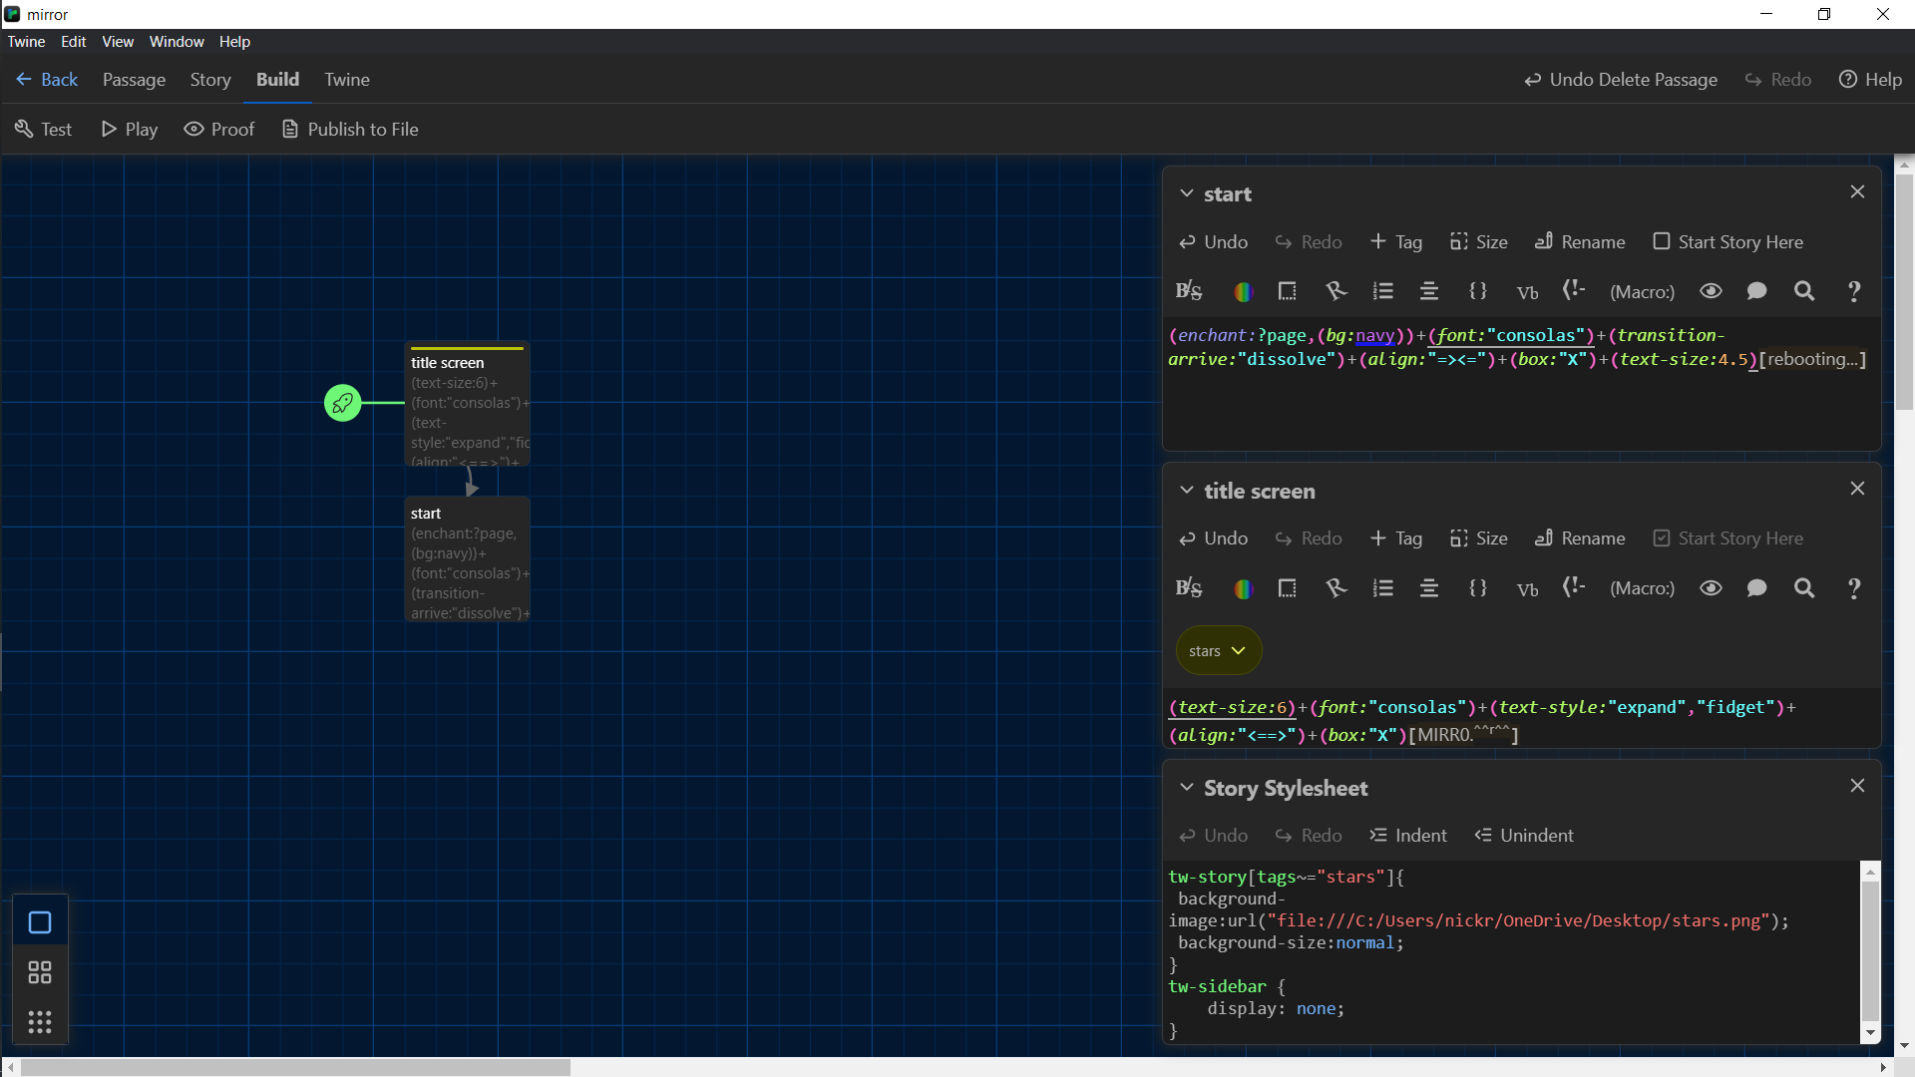The image size is (1915, 1077).
Task: Open the Window menu
Action: coord(177,41)
